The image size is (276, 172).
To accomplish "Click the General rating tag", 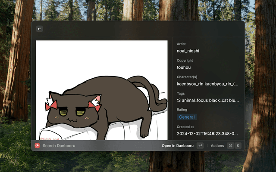I will [x=187, y=117].
